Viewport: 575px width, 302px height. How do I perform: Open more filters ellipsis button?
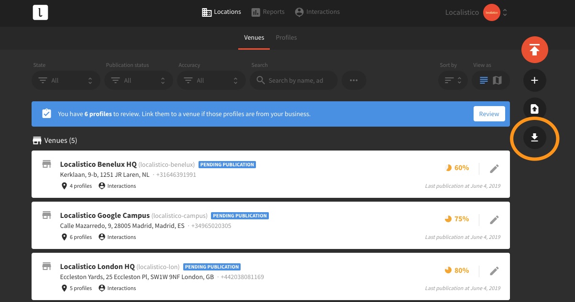coord(354,80)
